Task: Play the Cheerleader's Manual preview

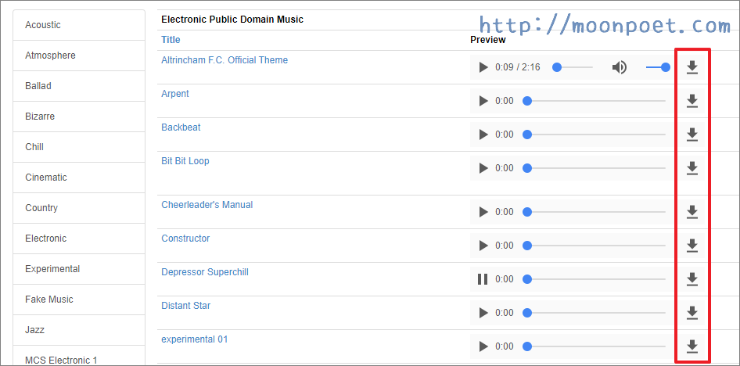Action: (483, 212)
